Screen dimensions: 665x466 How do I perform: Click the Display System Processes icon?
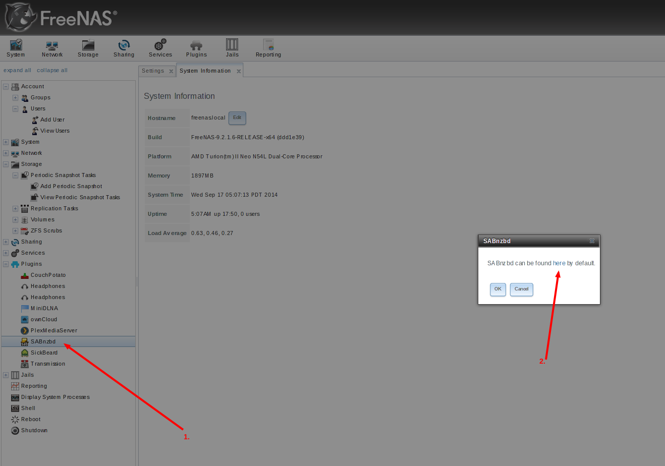click(x=15, y=397)
